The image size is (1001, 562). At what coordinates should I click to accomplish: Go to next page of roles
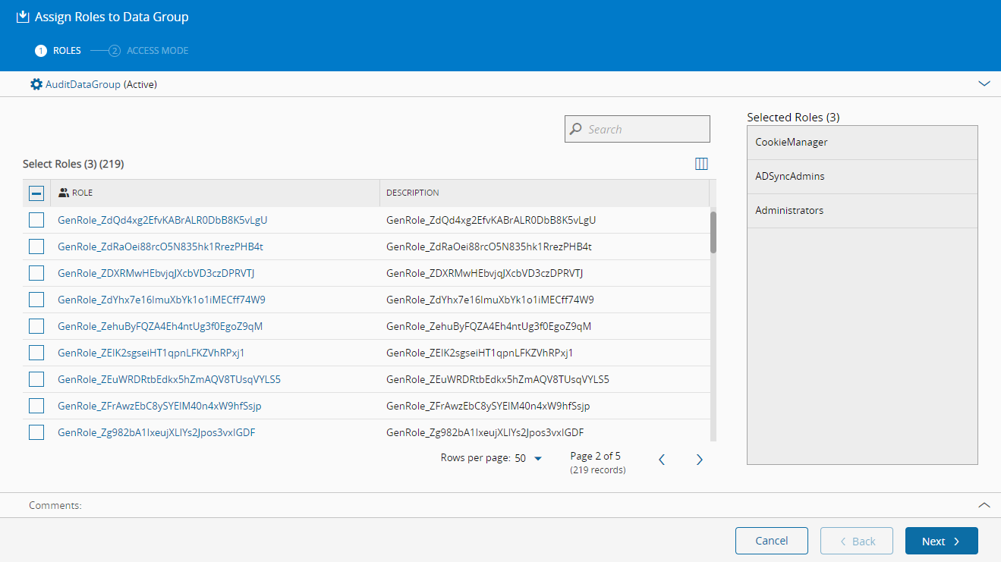point(700,460)
